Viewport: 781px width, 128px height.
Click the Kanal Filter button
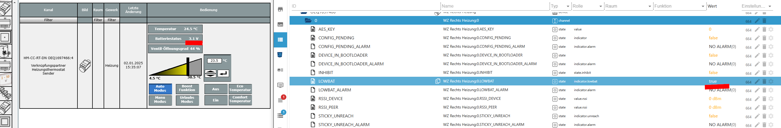[x=48, y=20]
